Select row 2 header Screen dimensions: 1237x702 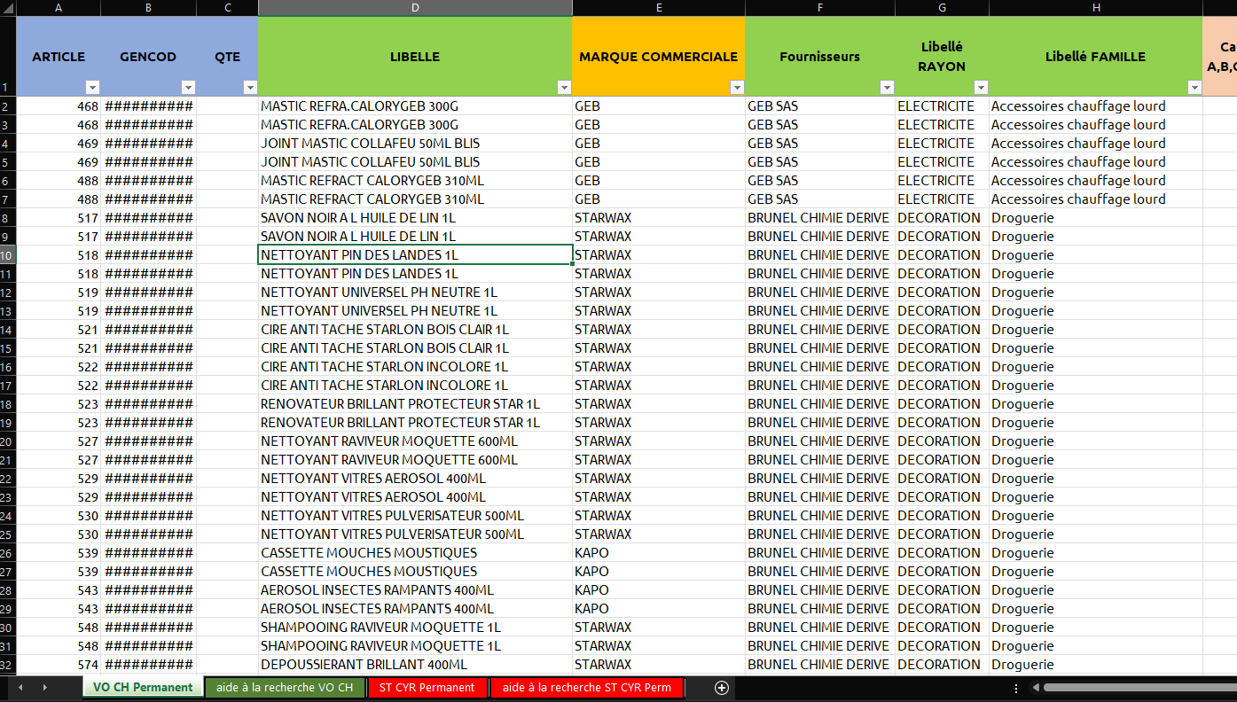[8, 106]
